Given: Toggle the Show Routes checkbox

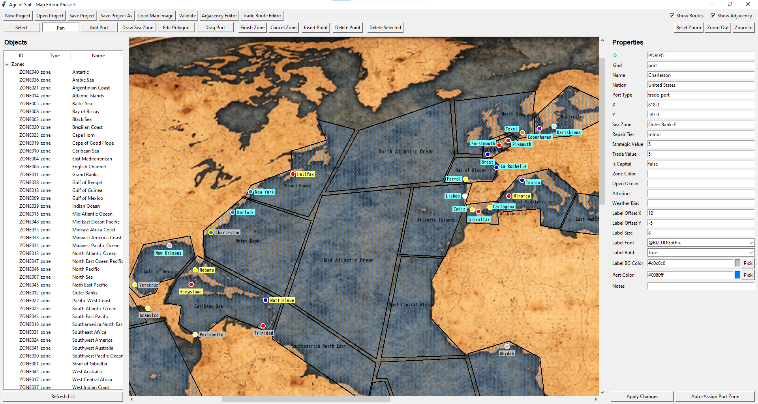Looking at the screenshot, I should 672,15.
